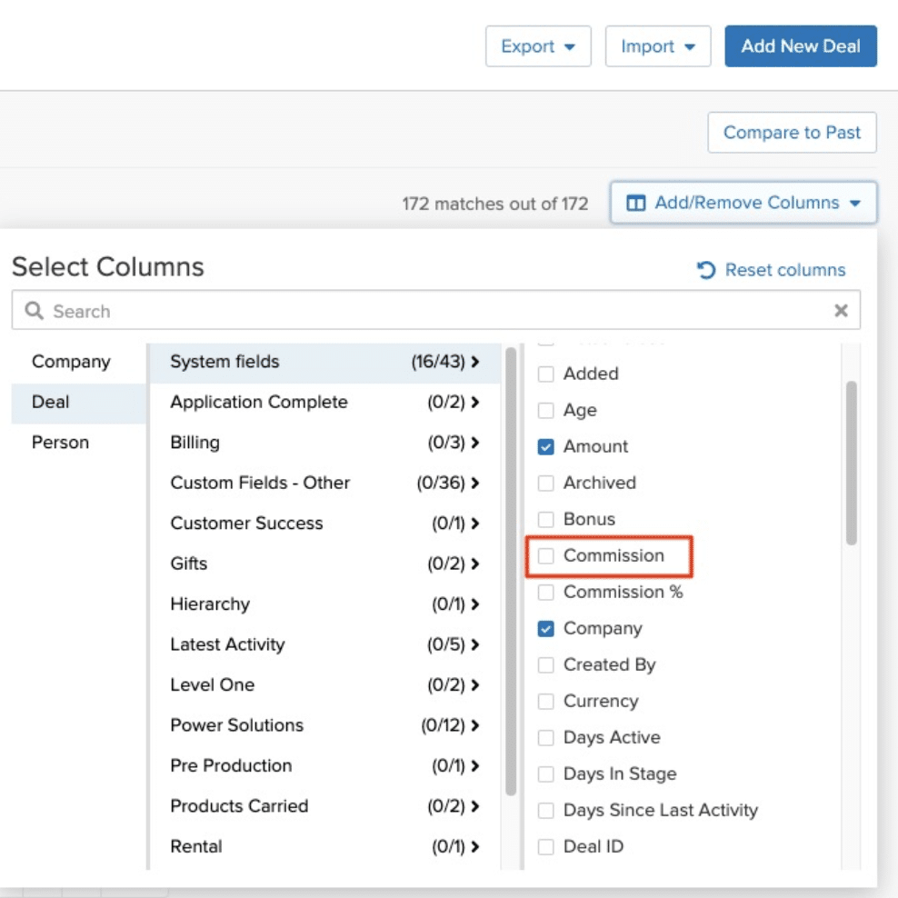Viewport: 898px width, 898px height.
Task: Click the Add New Deal button
Action: (800, 46)
